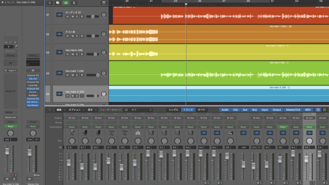Click the add new track plus button
This screenshot has height=185, width=329.
50,3
